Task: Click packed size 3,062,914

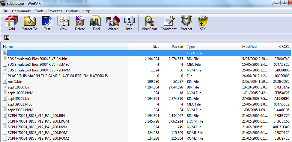Action: click(175, 121)
